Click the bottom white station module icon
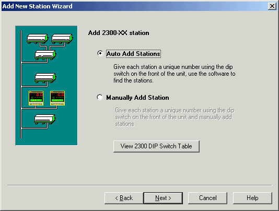This screenshot has width=279, height=211. click(45, 119)
